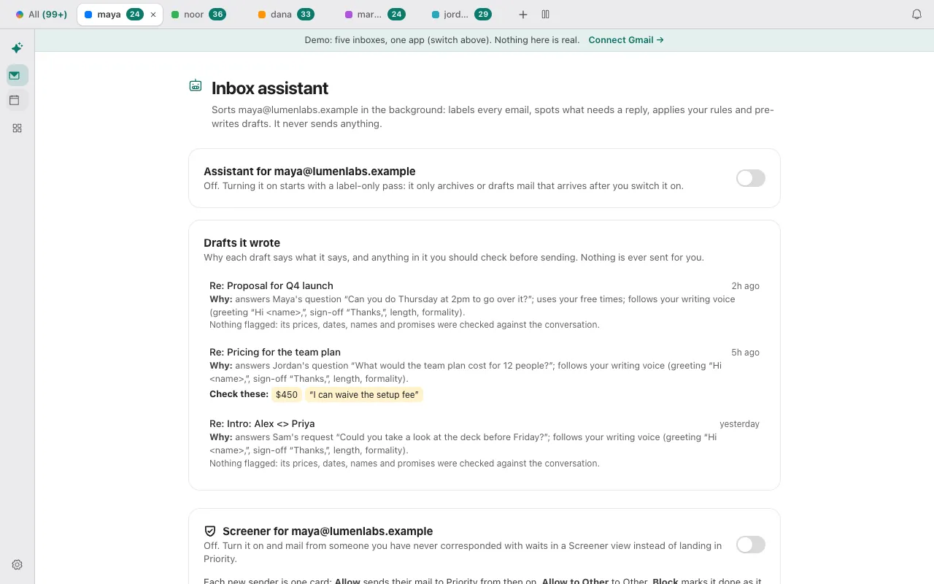Image resolution: width=934 pixels, height=584 pixels.
Task: Add a new inbox with plus icon
Action: (x=523, y=15)
